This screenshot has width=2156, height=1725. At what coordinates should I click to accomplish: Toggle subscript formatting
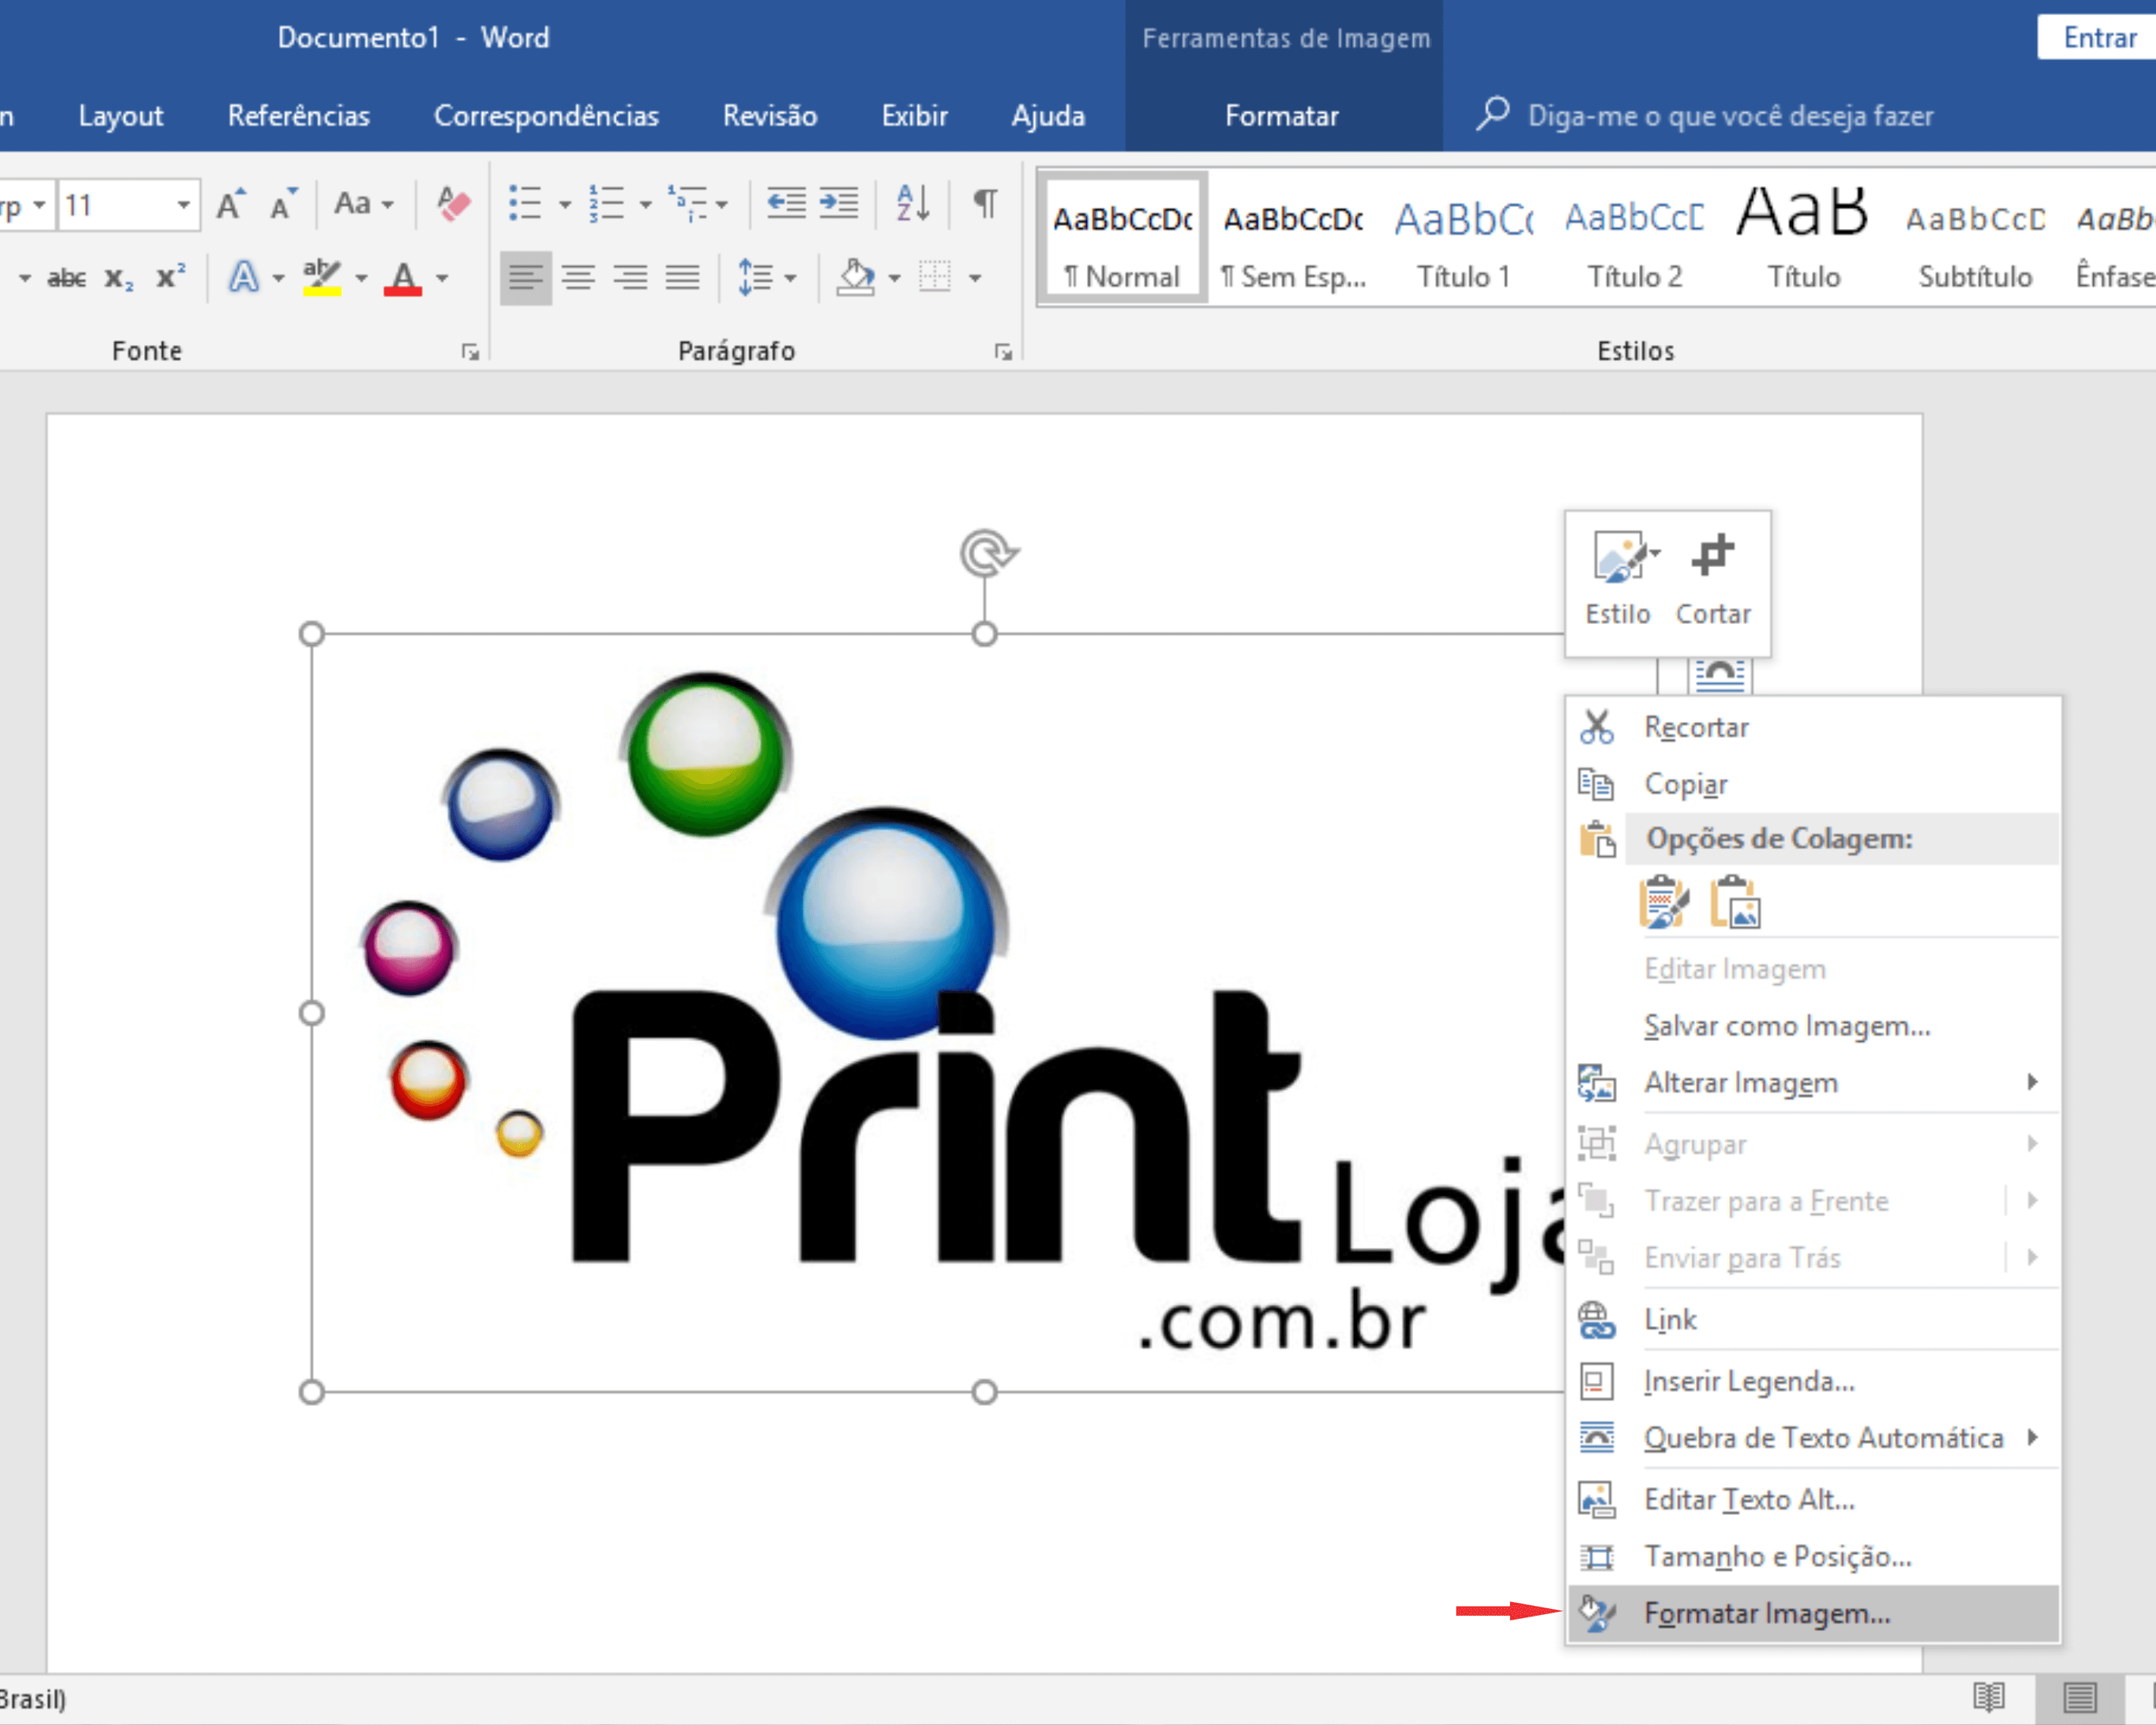point(118,278)
